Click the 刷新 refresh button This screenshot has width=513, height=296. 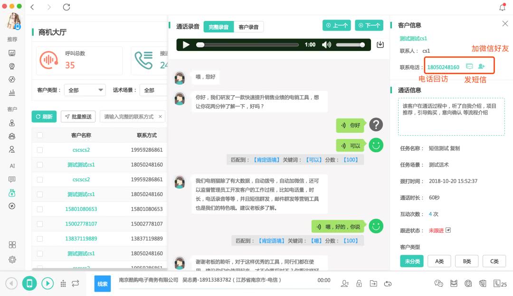[x=44, y=116]
